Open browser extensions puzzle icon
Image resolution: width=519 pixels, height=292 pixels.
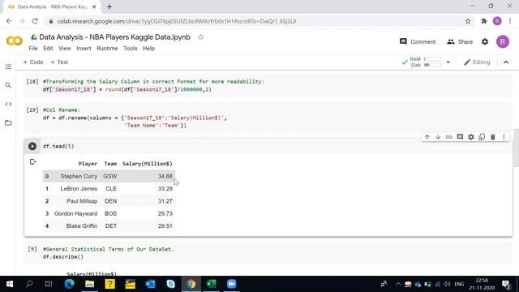click(483, 21)
